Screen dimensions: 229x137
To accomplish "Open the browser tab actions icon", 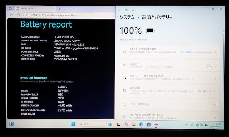I will 10,9.
